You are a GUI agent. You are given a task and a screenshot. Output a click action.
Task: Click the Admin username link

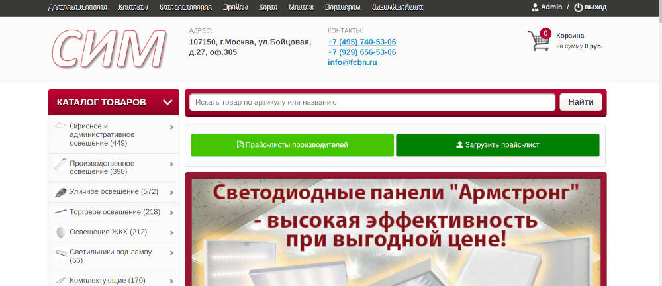[x=551, y=7]
